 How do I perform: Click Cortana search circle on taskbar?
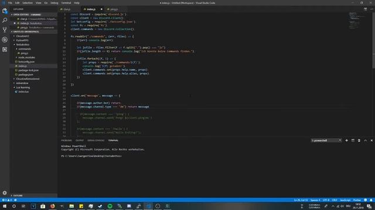[x=14, y=206]
